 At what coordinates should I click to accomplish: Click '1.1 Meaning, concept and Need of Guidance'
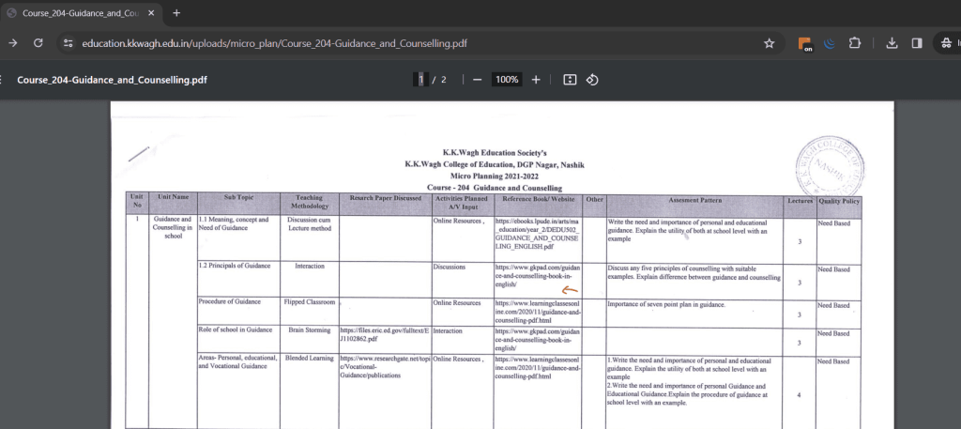tap(234, 223)
